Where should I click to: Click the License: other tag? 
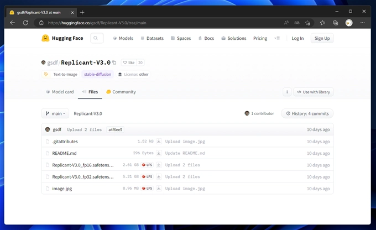click(x=133, y=74)
